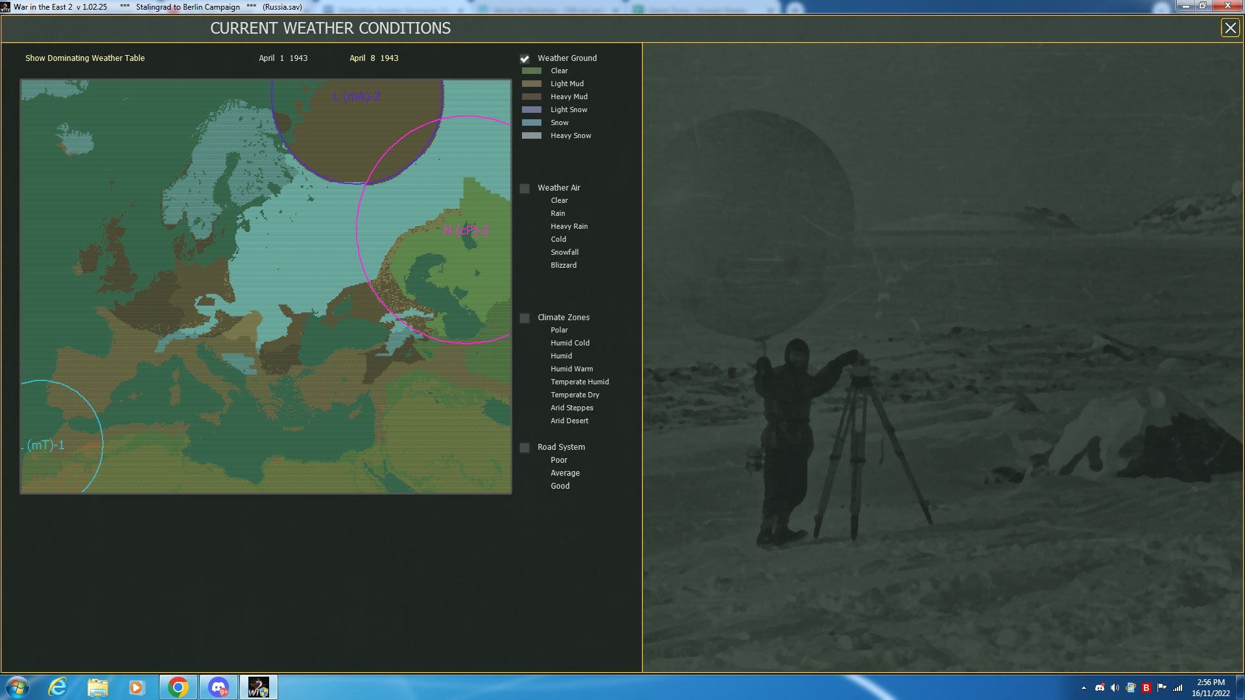This screenshot has height=700, width=1245.
Task: Click the Heavy Mud color swatch
Action: (x=532, y=97)
